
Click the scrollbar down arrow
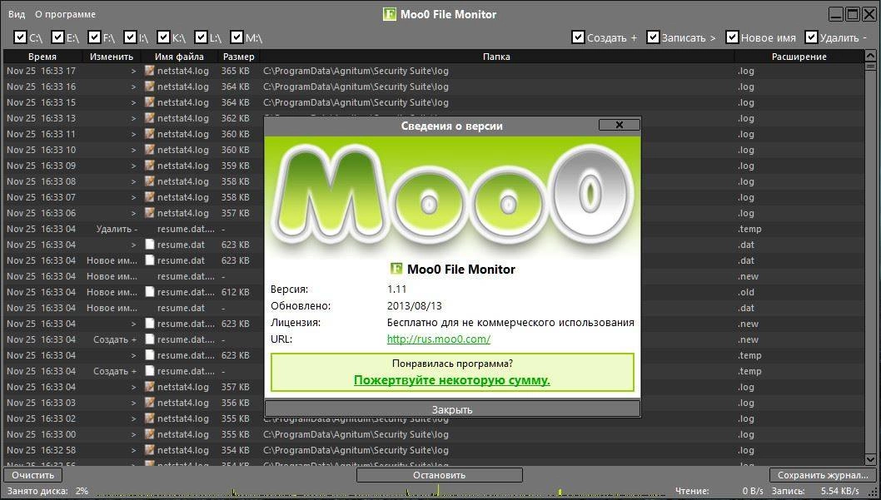pyautogui.click(x=870, y=459)
